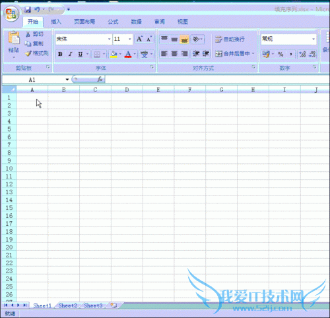Image resolution: width=330 pixels, height=318 pixels.
Task: Open the Office button menu
Action: (11, 14)
